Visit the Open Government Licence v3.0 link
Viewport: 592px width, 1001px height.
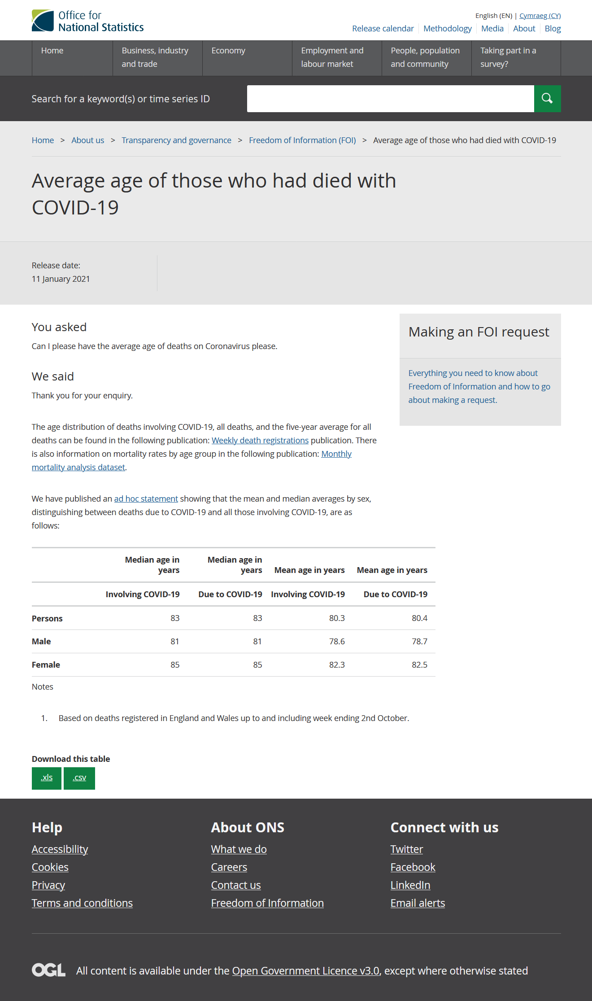click(306, 971)
